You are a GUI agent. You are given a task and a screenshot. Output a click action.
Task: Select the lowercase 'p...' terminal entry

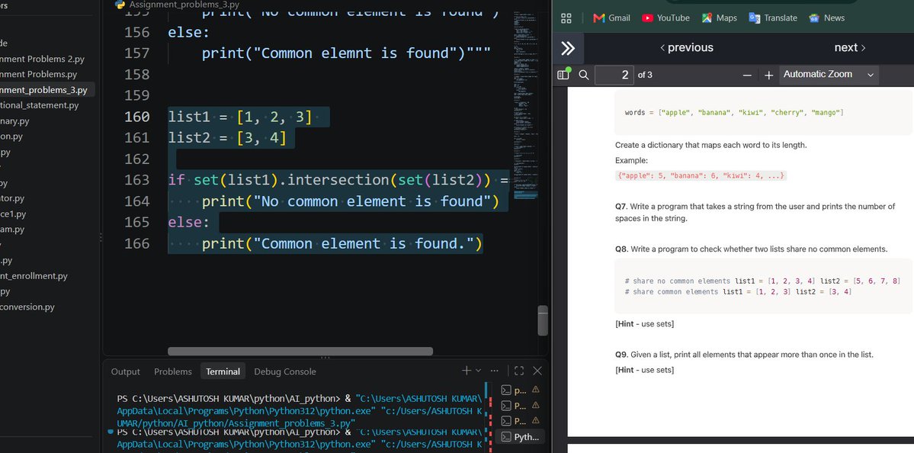(521, 390)
